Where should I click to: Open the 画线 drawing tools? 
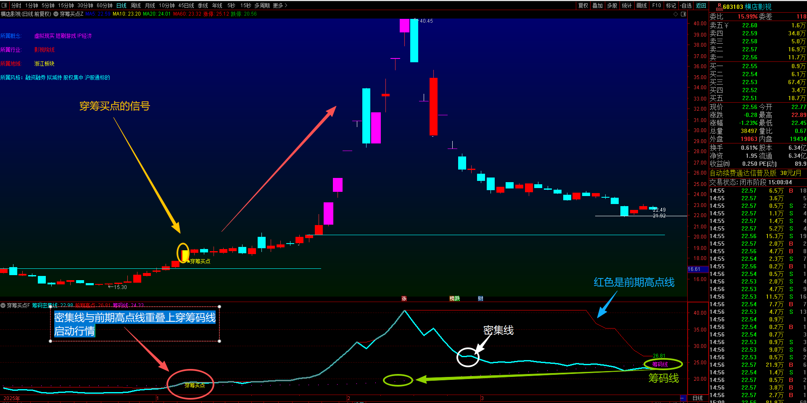click(x=642, y=5)
